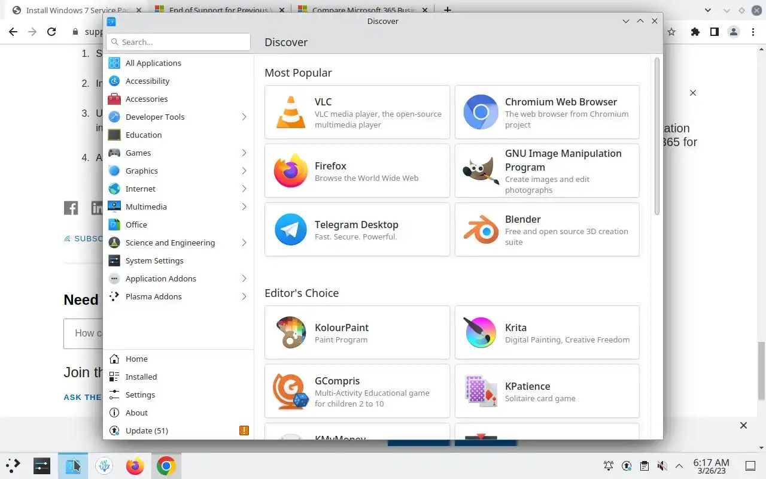Screen dimensions: 766x479
Task: Open Update (51) page
Action: pos(178,431)
